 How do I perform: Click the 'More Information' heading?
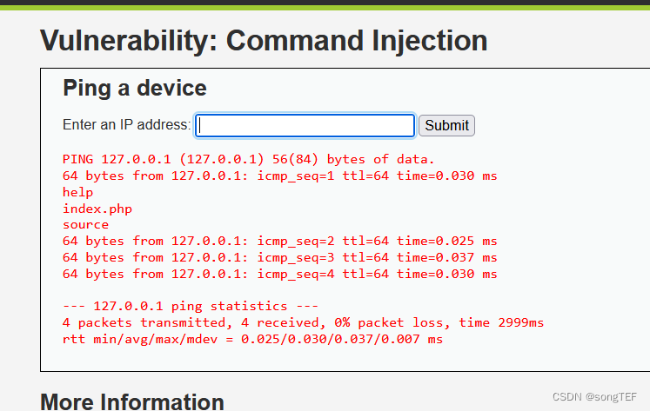click(132, 401)
